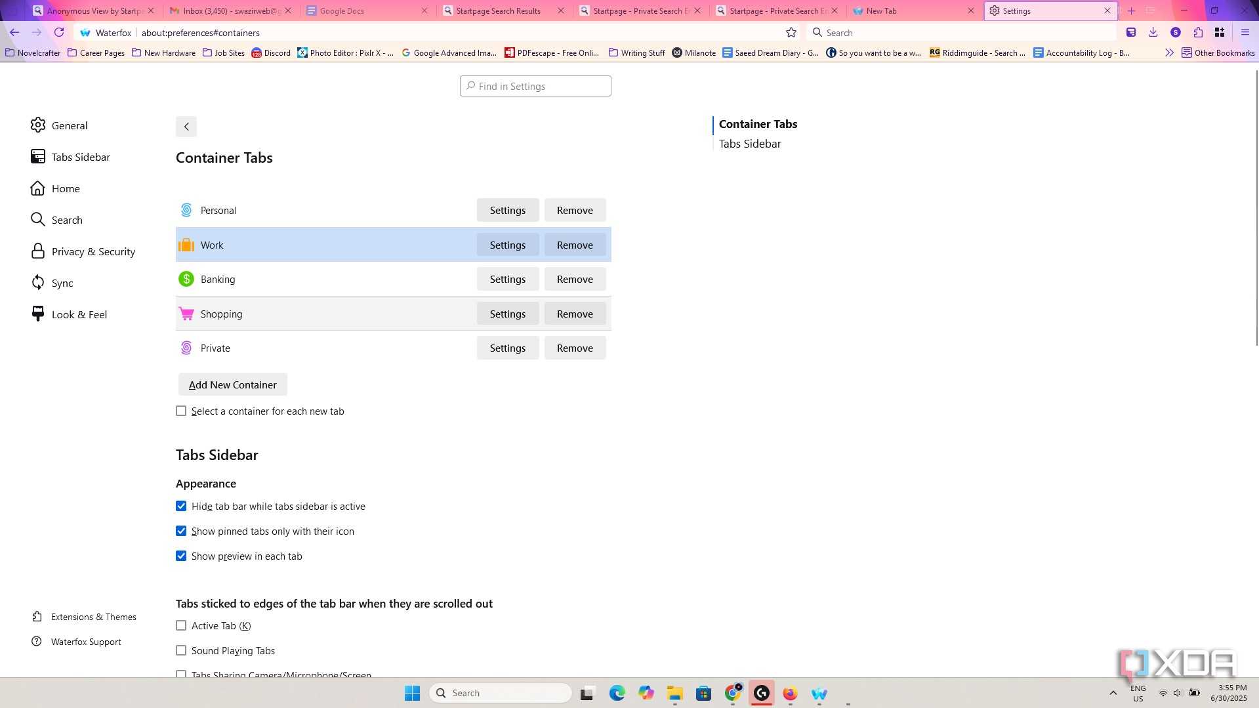Open the Waterfox Support link
The image size is (1259, 708).
76,642
